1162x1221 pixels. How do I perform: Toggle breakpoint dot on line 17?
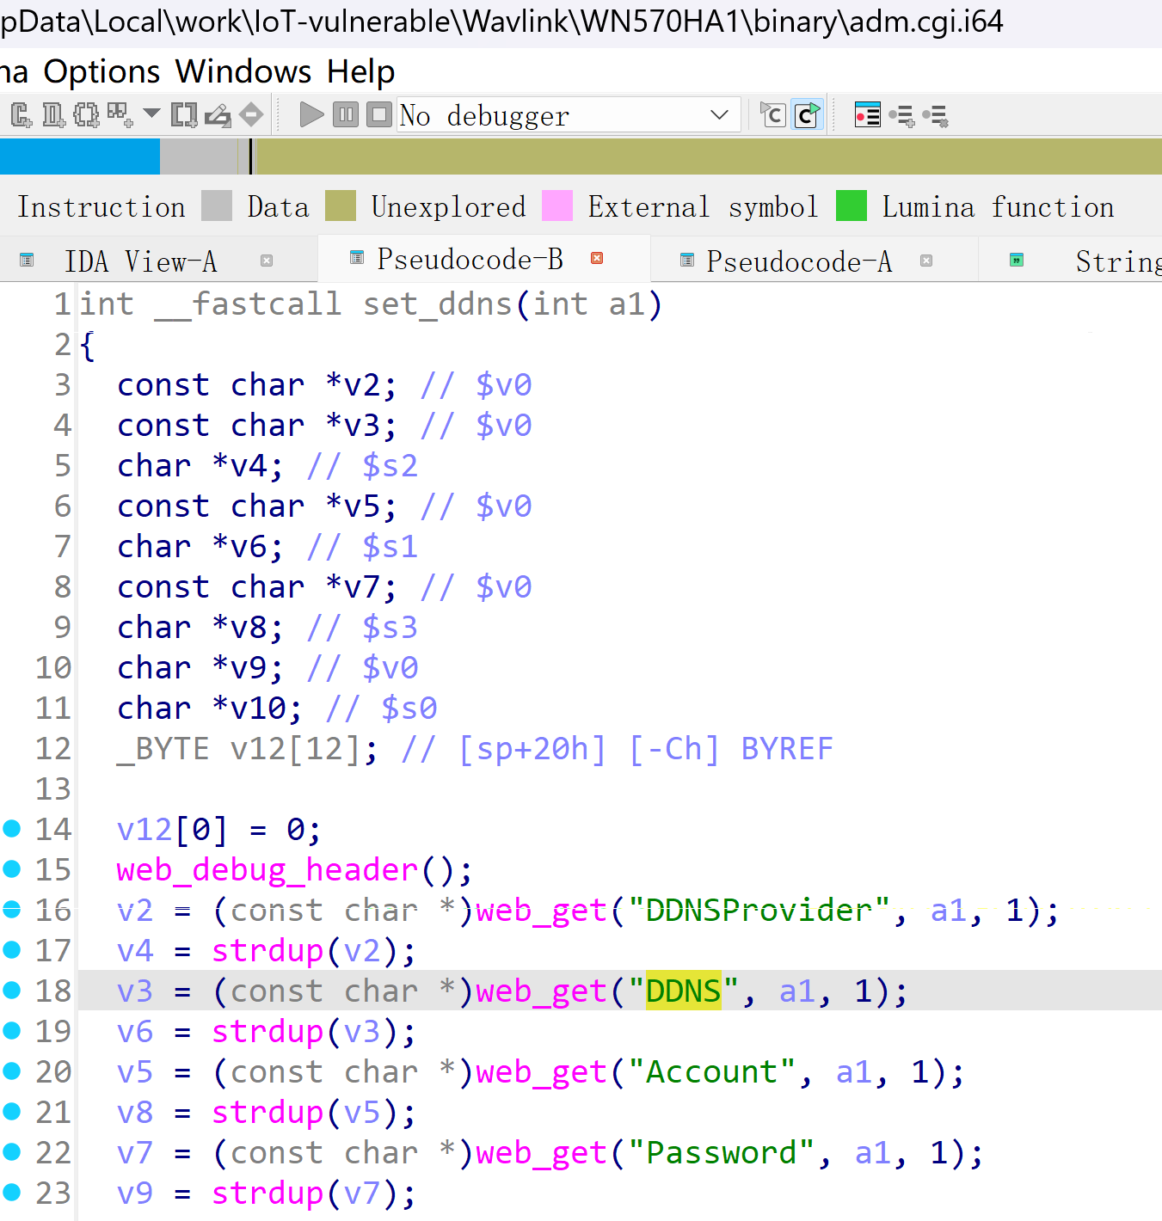[12, 949]
